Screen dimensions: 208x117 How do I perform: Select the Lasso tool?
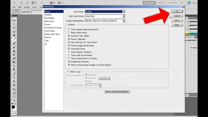click(x=14, y=28)
